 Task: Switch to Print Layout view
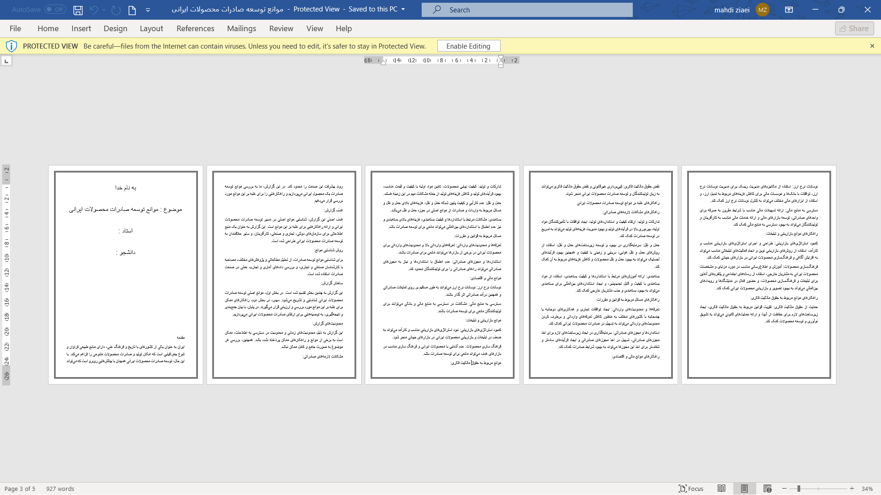(x=744, y=489)
